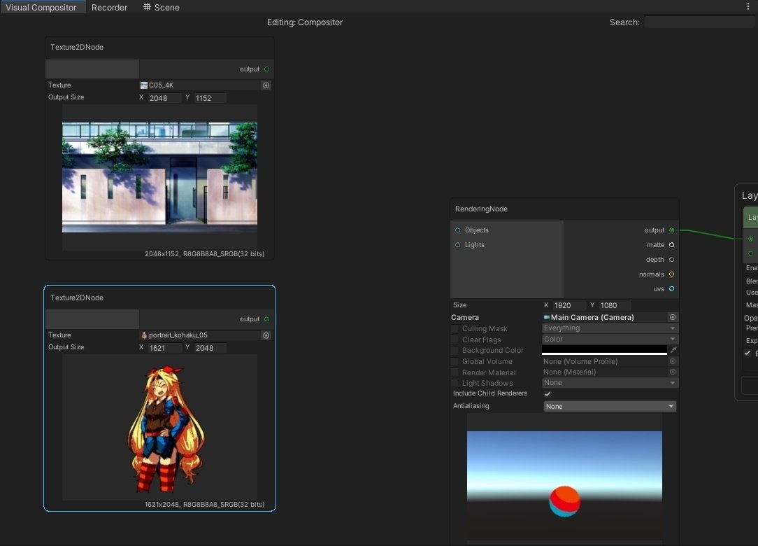Select the RenderingNode title

point(481,209)
